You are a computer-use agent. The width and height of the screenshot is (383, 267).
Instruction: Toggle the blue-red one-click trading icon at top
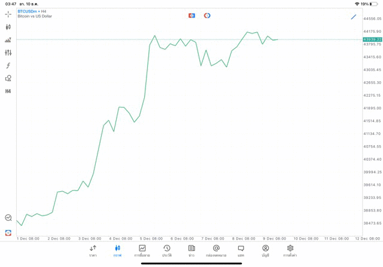point(191,16)
